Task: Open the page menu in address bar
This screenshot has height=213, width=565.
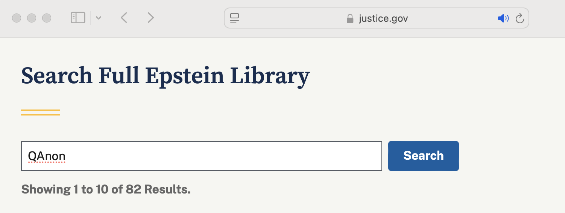Action: click(235, 18)
